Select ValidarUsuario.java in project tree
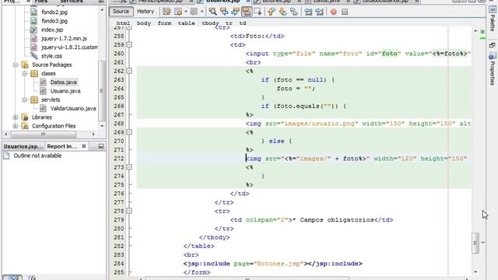The height and width of the screenshot is (280, 498). [73, 109]
